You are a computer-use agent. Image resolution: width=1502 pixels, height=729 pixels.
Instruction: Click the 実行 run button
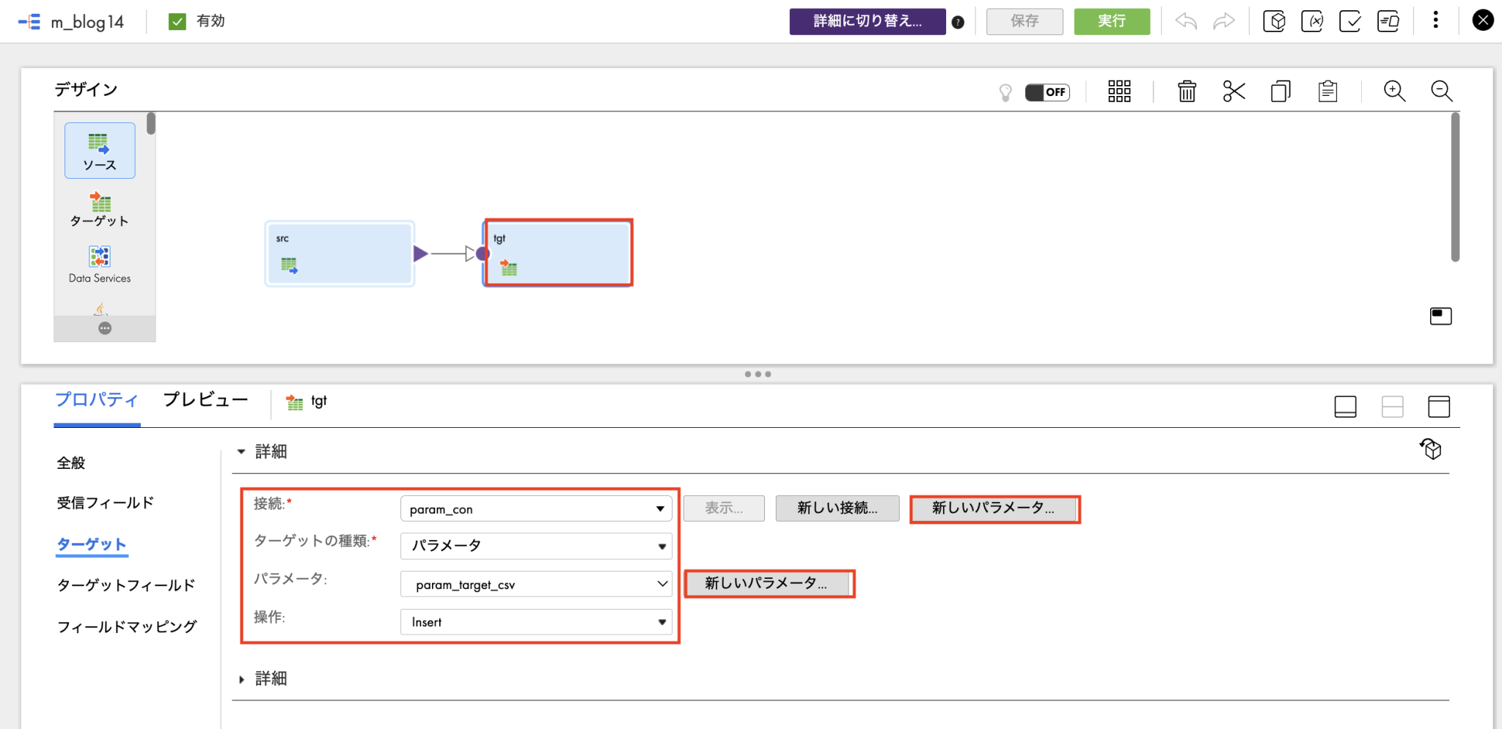(1111, 21)
